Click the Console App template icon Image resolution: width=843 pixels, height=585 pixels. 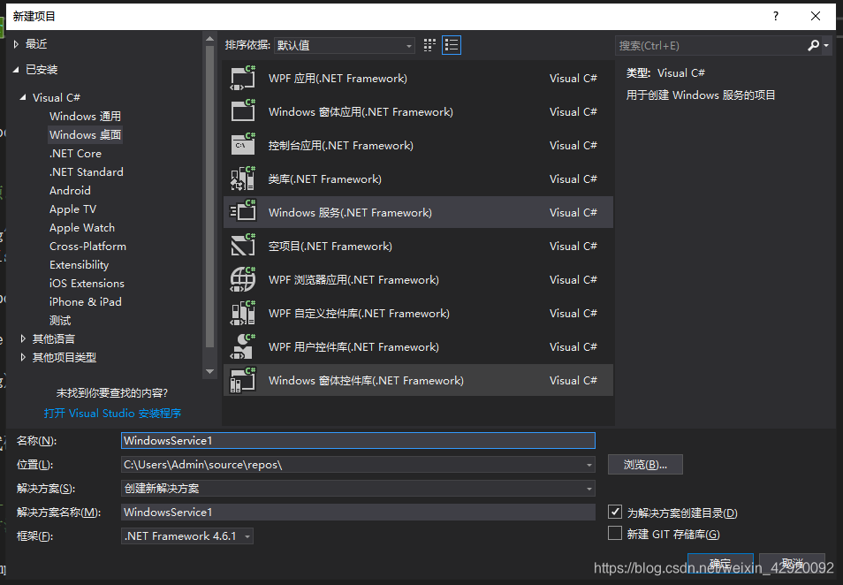[243, 145]
